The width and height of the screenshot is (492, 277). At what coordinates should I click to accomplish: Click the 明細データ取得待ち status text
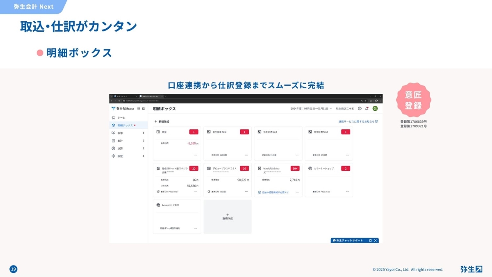click(170, 228)
